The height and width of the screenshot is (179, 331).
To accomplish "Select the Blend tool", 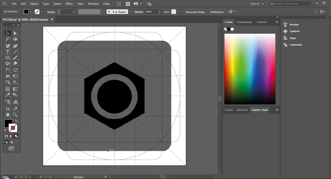I will (x=15, y=95).
